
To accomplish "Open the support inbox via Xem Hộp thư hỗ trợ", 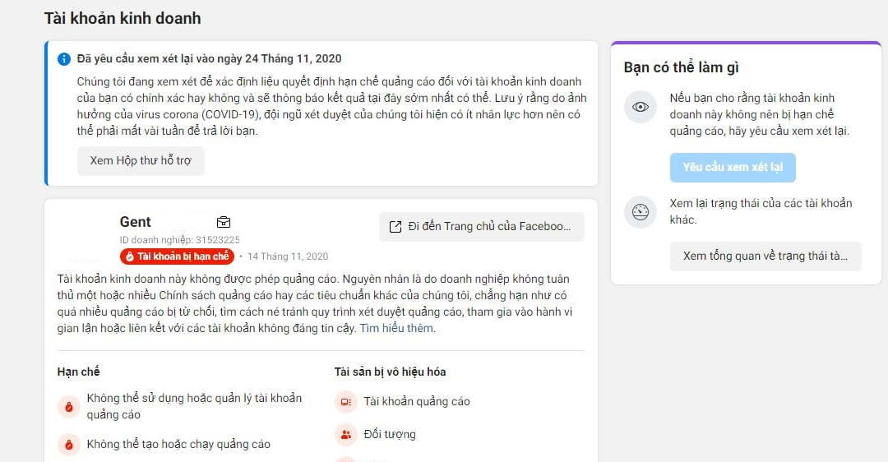I will 141,161.
